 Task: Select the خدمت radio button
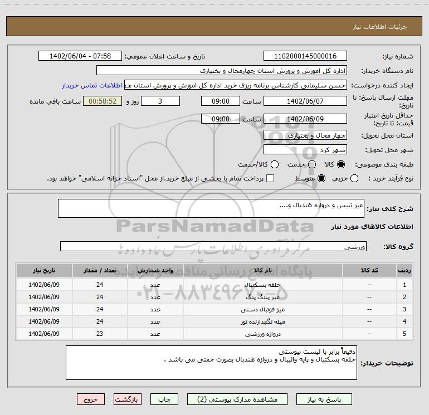point(312,164)
